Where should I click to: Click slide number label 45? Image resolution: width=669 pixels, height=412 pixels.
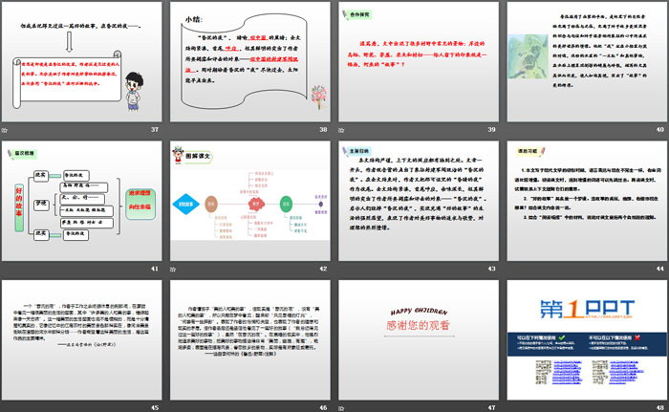coord(155,408)
